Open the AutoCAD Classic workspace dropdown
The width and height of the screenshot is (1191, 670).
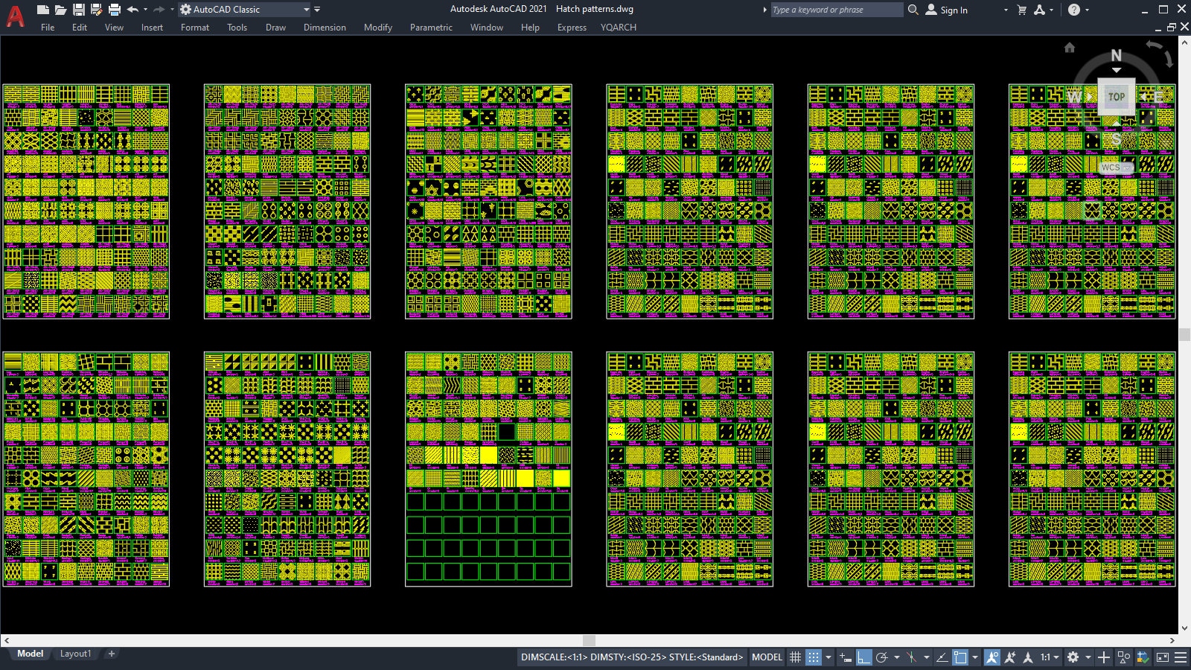[x=307, y=10]
